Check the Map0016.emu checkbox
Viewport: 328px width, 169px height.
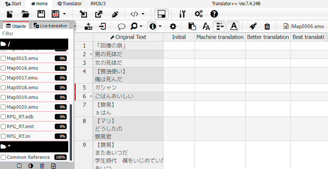coord(3,68)
